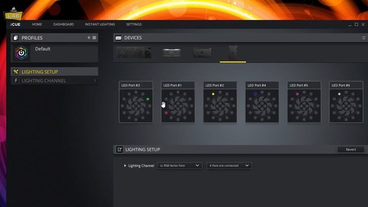Click the iCUE logo
368x207 pixels.
click(16, 24)
